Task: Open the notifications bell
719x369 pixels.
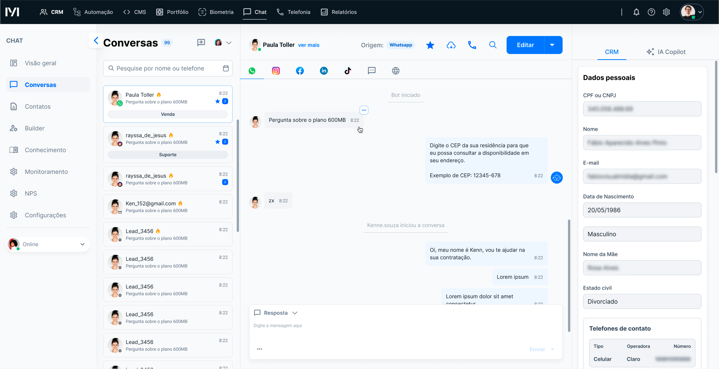Action: (x=636, y=12)
